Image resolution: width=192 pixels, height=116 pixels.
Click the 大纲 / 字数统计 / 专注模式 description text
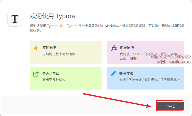tap(150, 80)
